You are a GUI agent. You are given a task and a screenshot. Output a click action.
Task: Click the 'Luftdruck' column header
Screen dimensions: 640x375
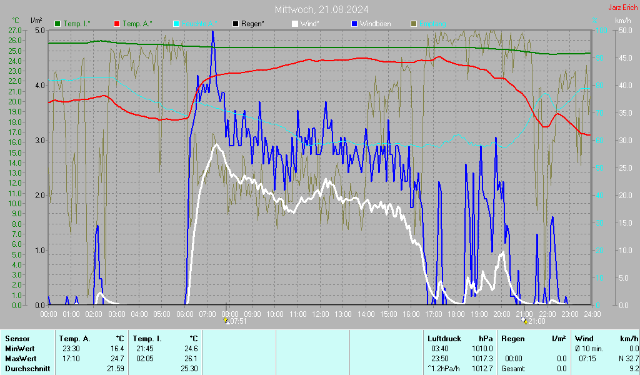click(x=444, y=339)
